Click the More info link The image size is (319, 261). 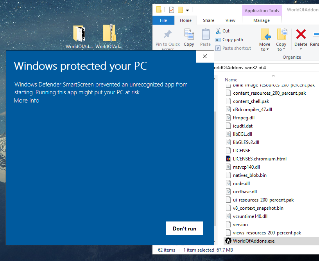click(27, 100)
